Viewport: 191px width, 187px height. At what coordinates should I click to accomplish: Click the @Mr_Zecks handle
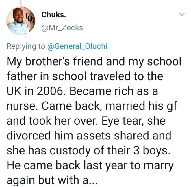tap(62, 28)
